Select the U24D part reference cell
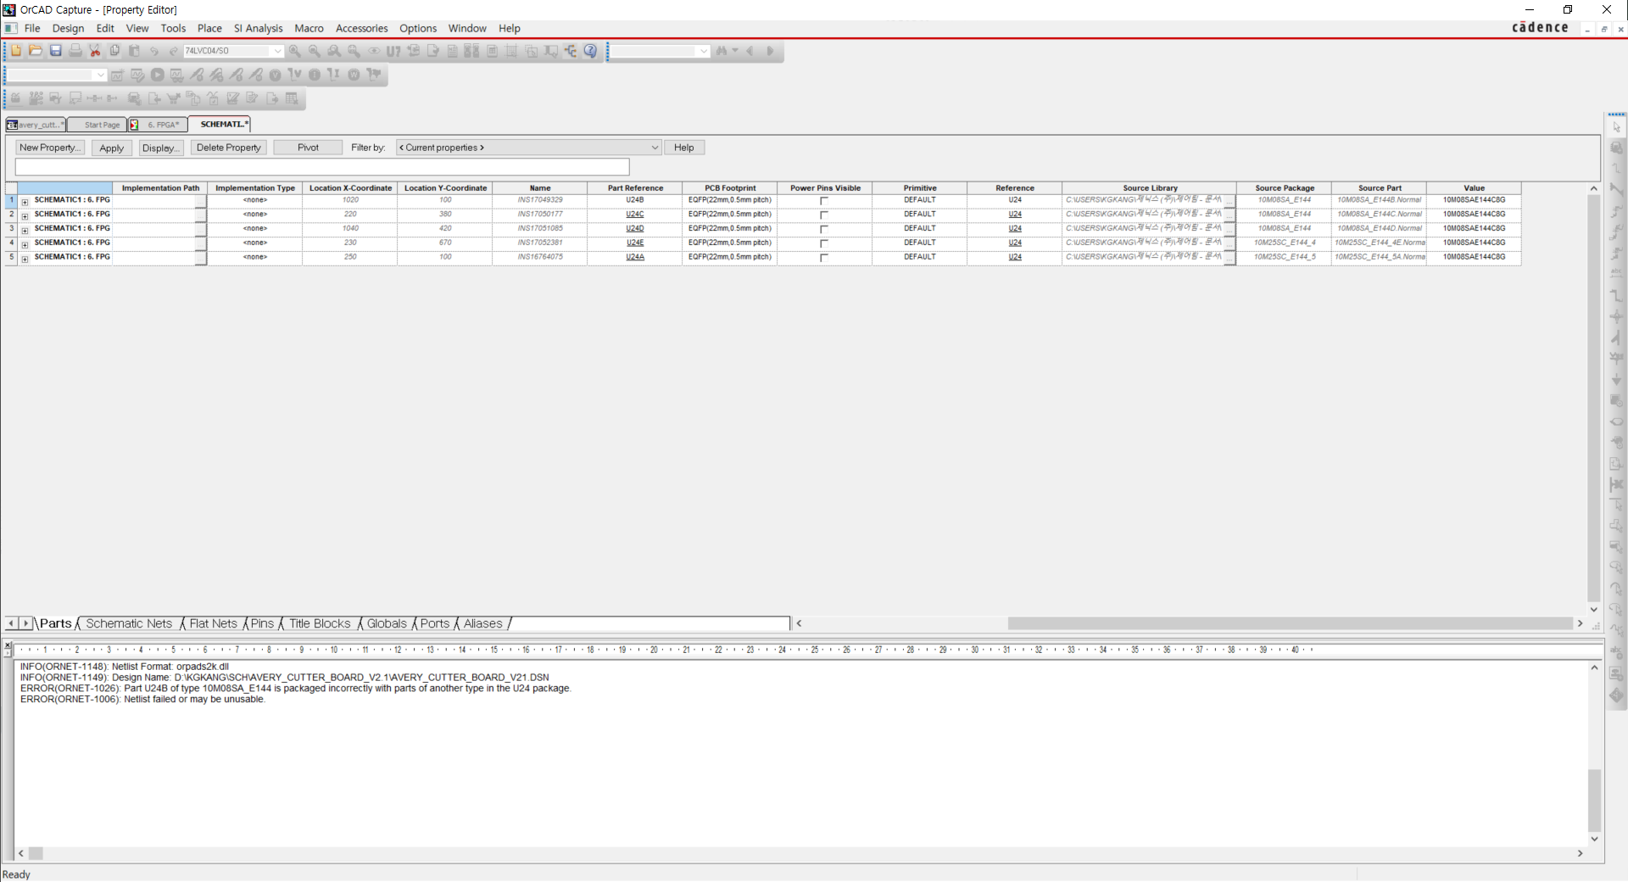Image resolution: width=1628 pixels, height=882 pixels. pyautogui.click(x=635, y=228)
